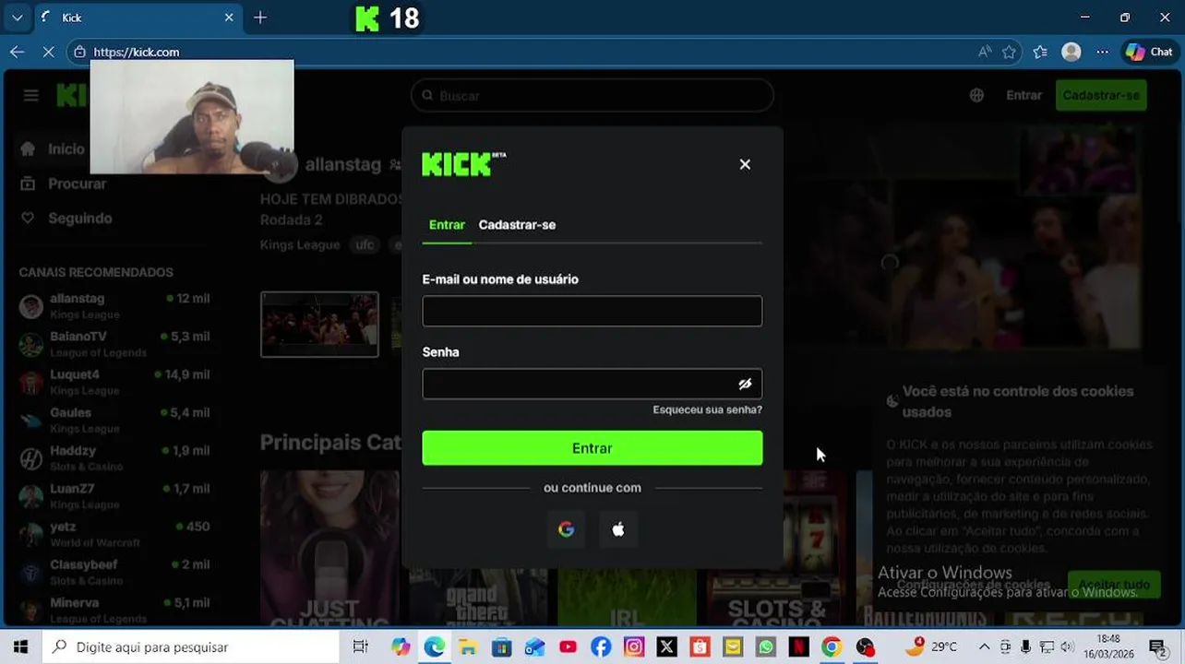Toggle password visibility eye icon
1185x664 pixels.
(x=745, y=384)
